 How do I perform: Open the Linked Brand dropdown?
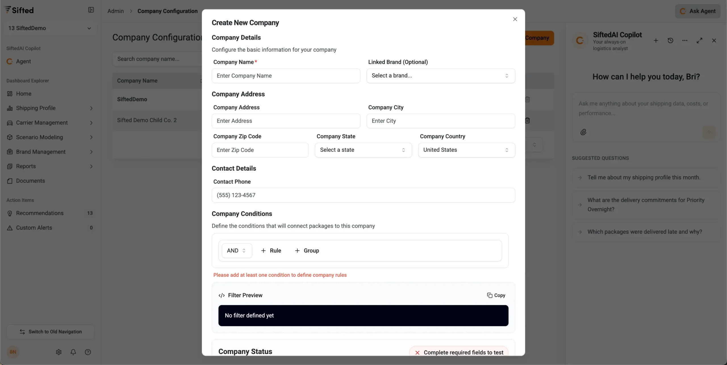pyautogui.click(x=440, y=76)
